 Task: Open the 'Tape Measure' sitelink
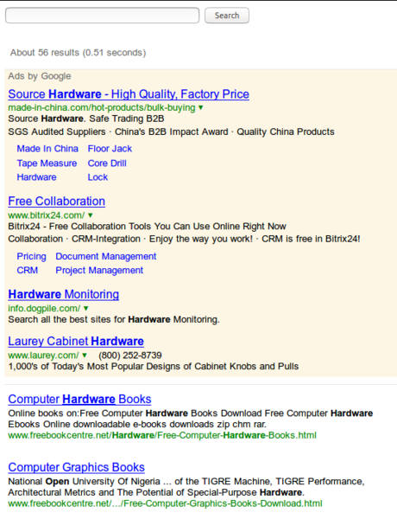47,163
